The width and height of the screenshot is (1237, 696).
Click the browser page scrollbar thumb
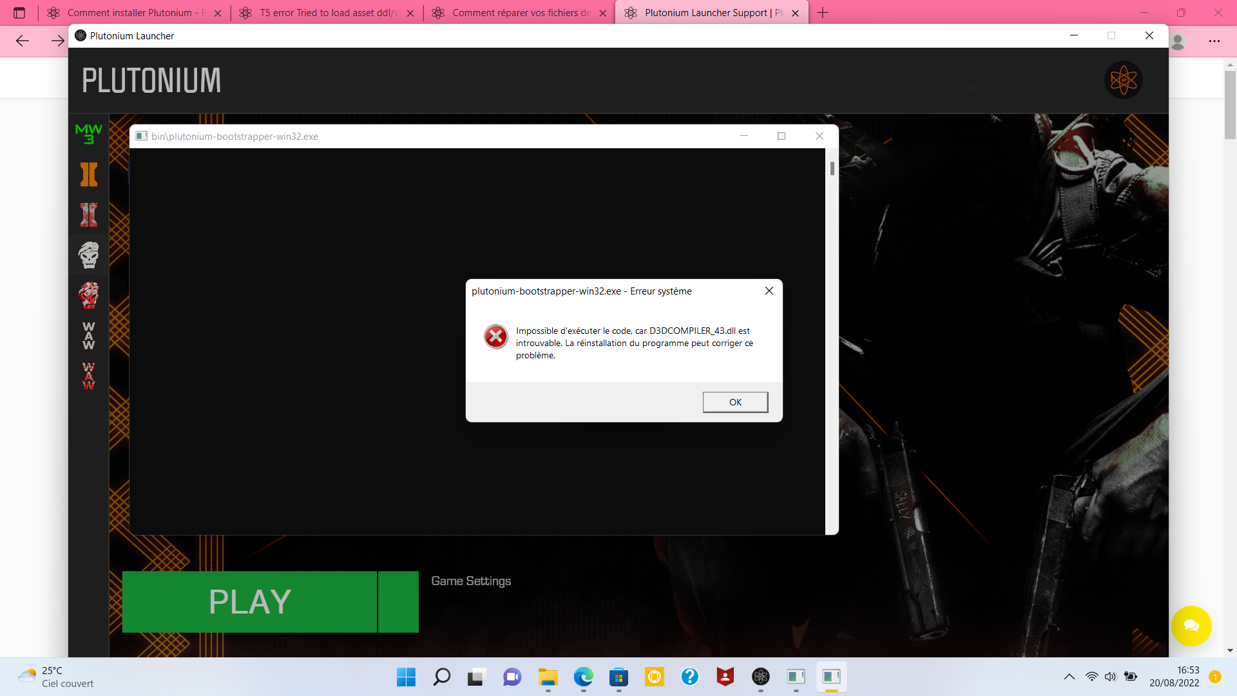[1230, 104]
